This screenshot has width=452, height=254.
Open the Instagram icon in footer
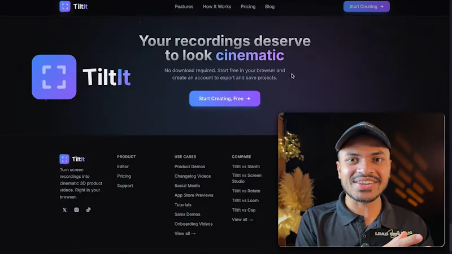point(76,210)
